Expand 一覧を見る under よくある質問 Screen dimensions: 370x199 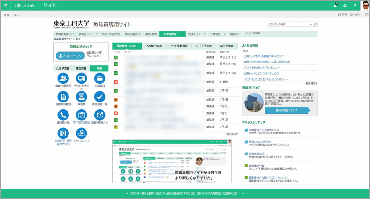pyautogui.click(x=310, y=83)
